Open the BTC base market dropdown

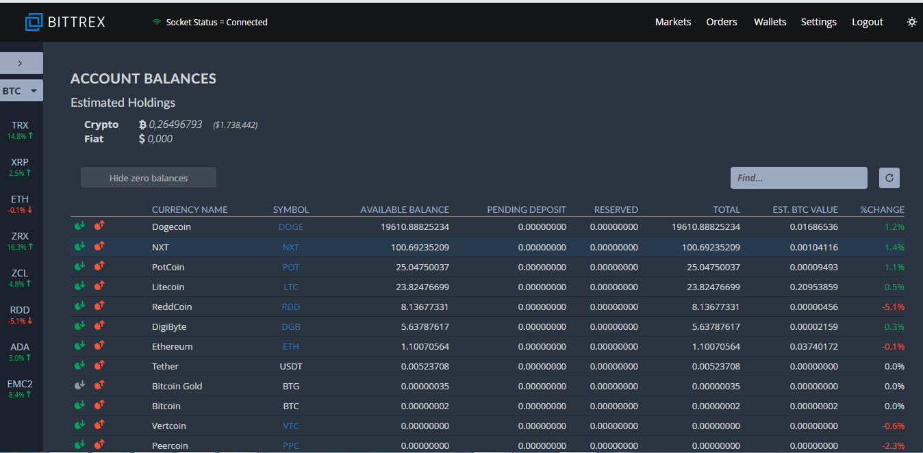(21, 90)
